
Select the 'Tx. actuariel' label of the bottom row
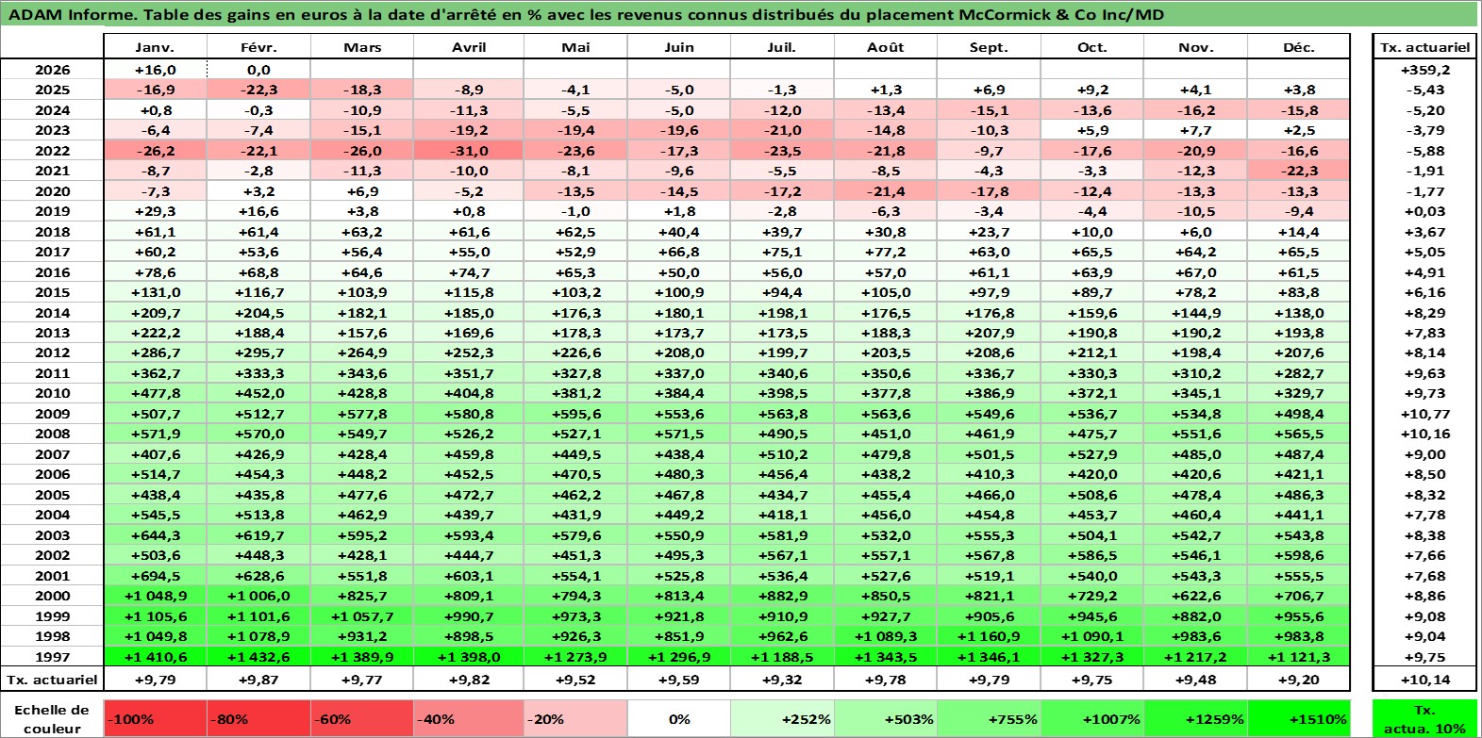pos(52,680)
